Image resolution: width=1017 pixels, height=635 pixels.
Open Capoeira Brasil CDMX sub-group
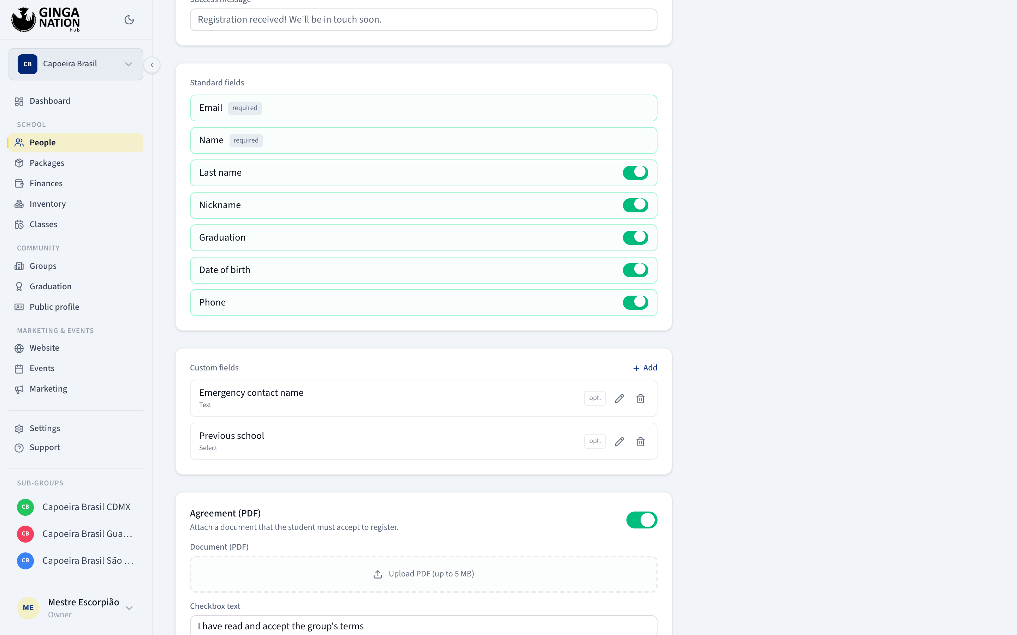coord(76,507)
